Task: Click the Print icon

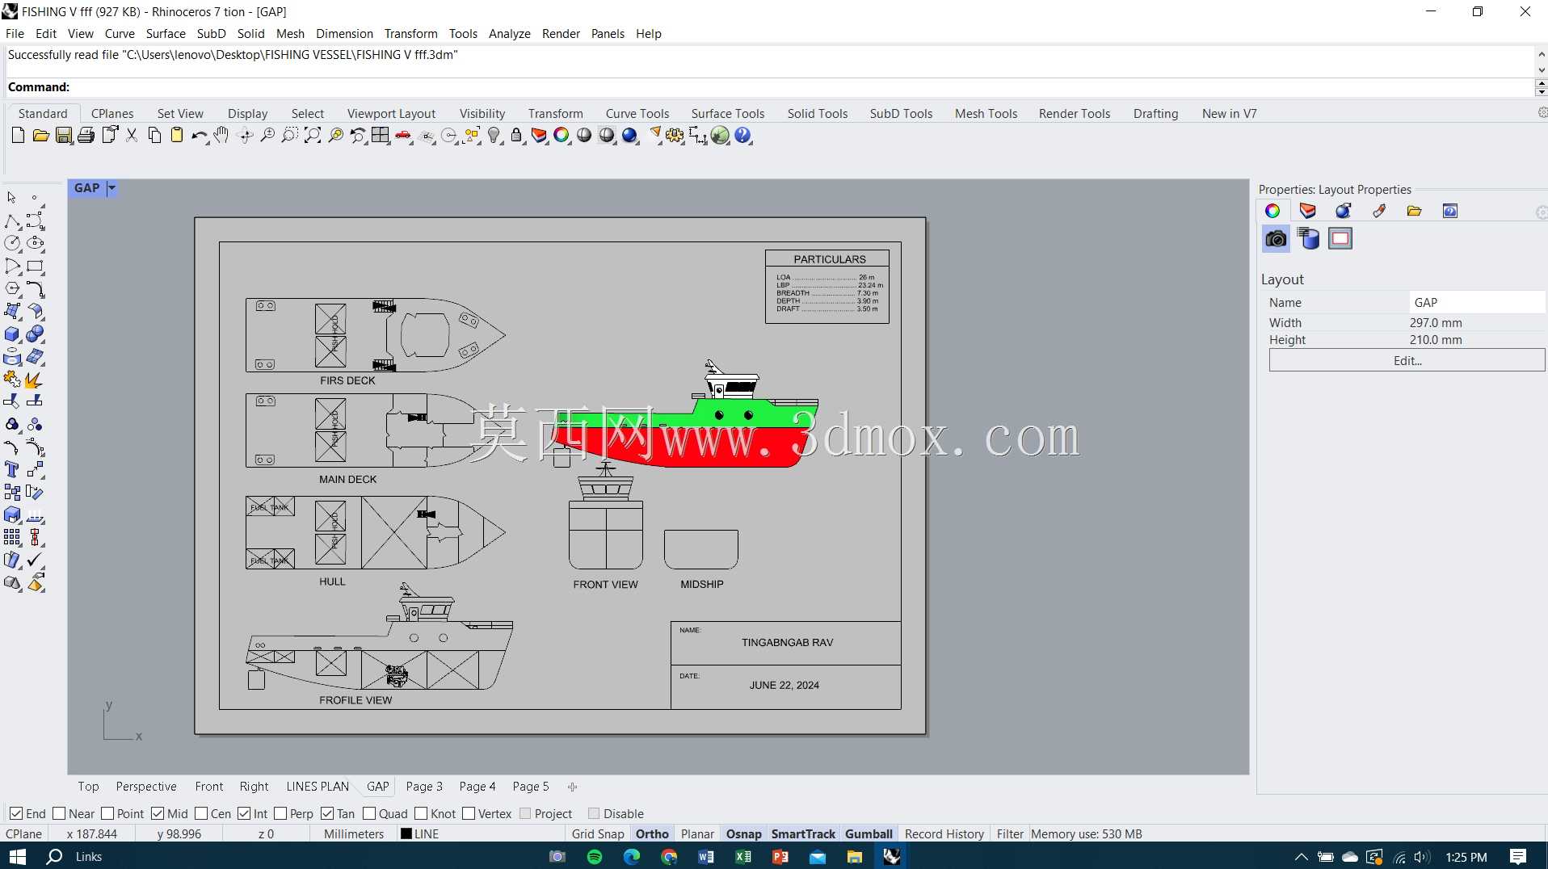Action: (86, 136)
